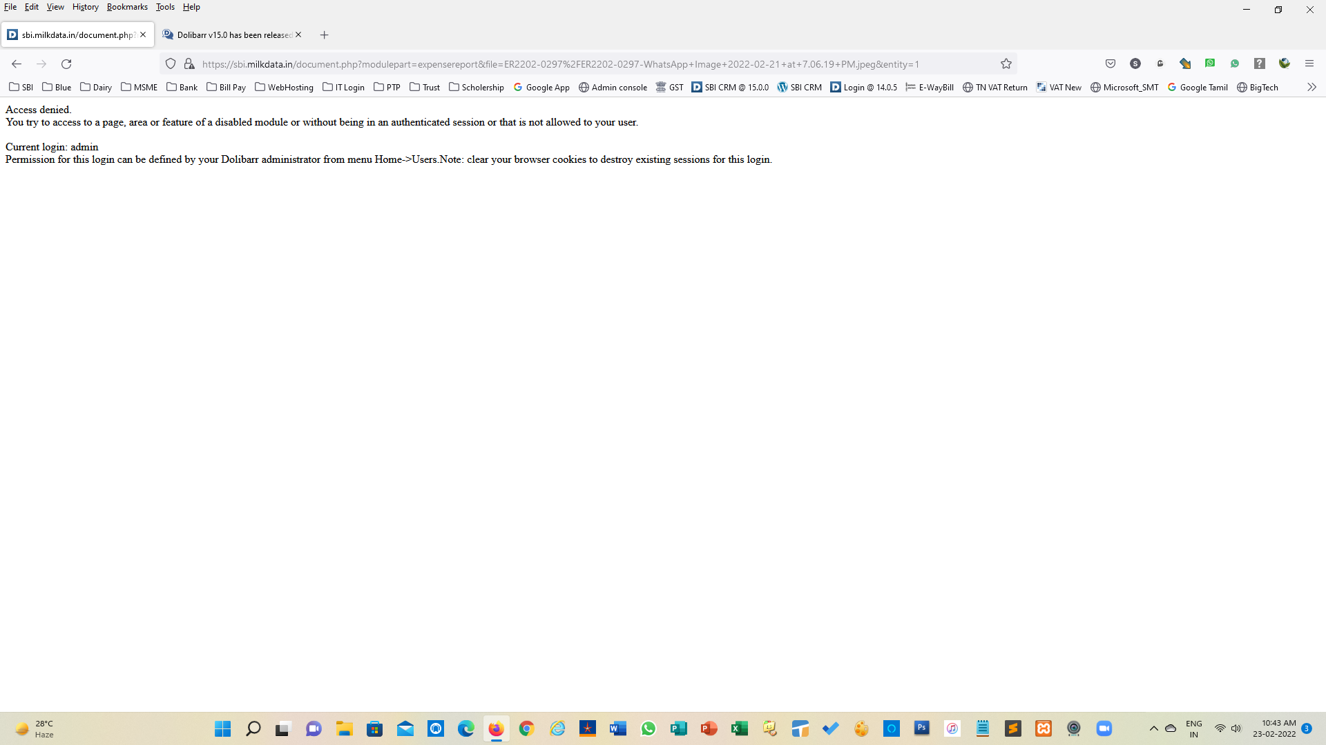Screen dimensions: 1326x745
Task: Expand the MSME bookmarks folder
Action: click(140, 87)
